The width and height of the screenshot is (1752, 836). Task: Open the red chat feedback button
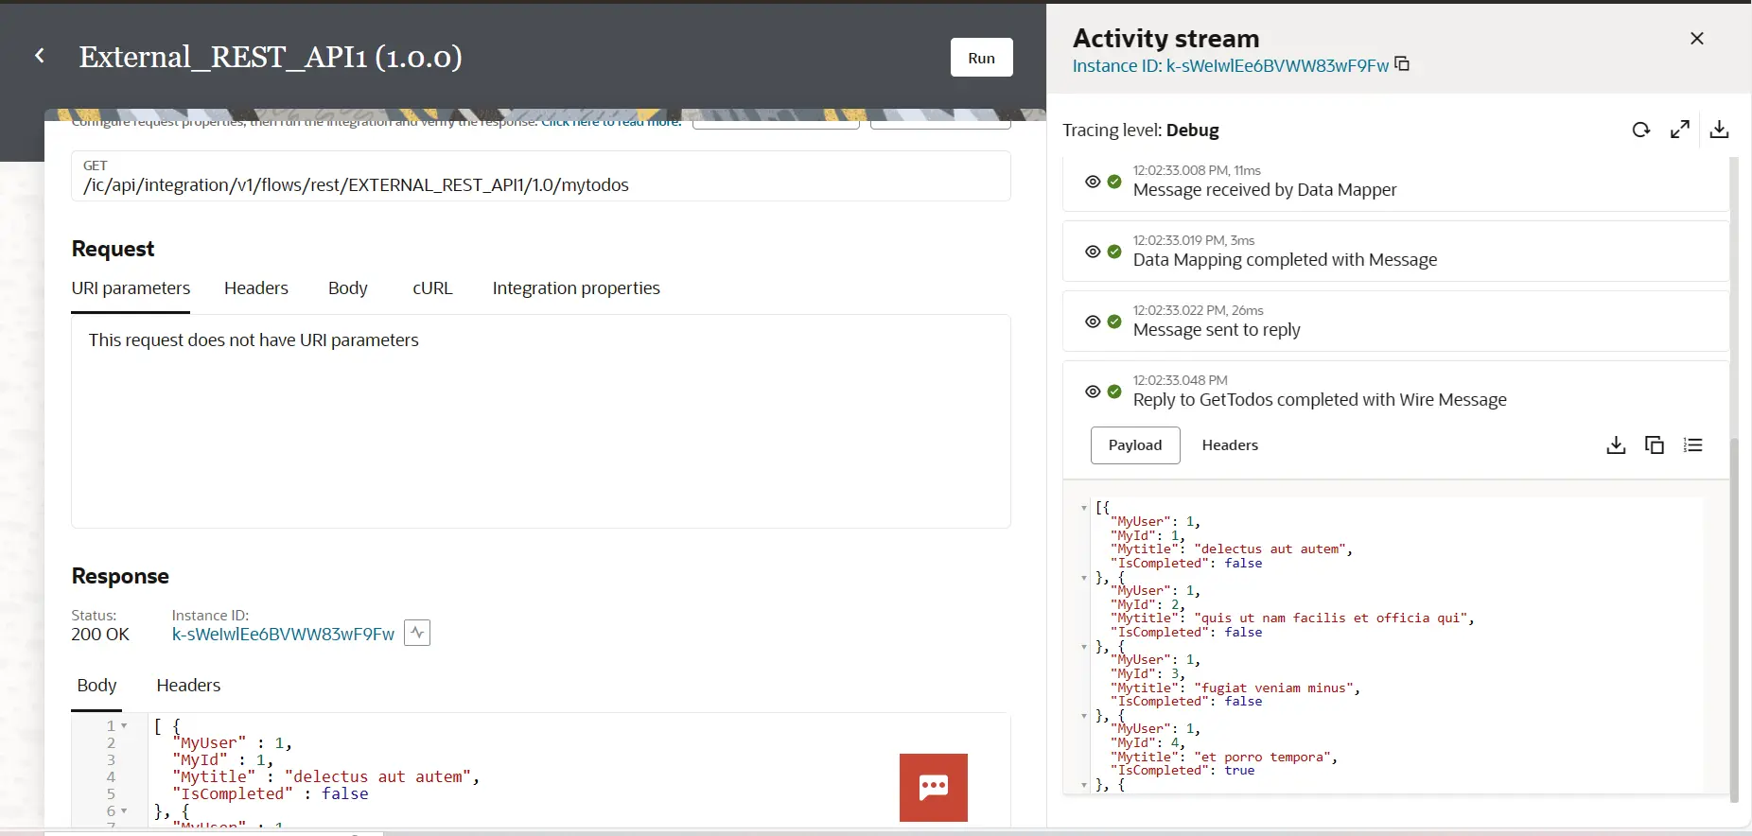(934, 787)
